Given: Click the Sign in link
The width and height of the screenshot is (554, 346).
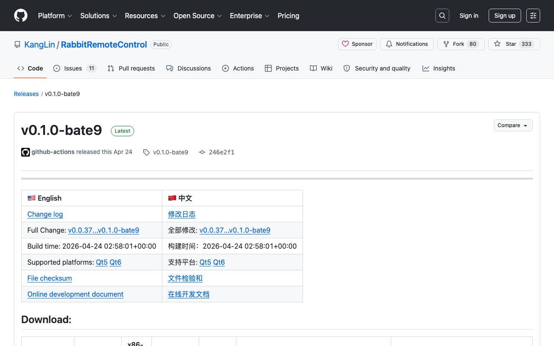Looking at the screenshot, I should 469,16.
